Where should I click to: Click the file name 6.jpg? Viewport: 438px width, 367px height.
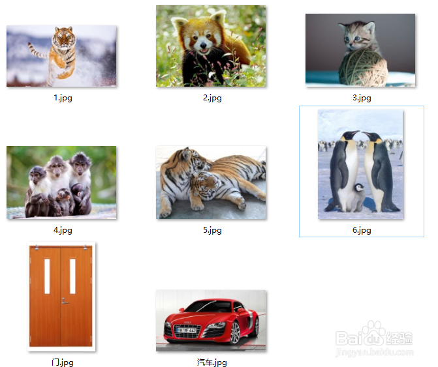362,230
